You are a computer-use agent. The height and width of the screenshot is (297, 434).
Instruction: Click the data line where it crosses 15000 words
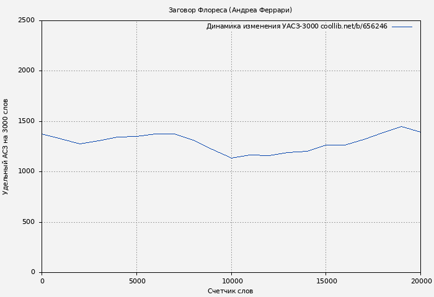(325, 145)
